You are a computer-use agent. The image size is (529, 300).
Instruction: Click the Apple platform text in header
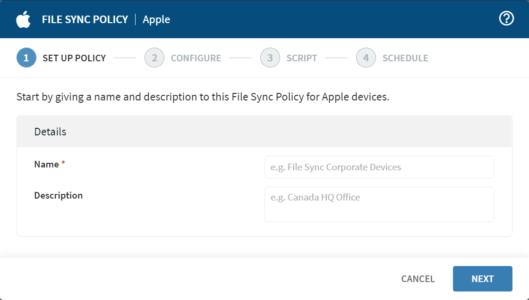(x=156, y=19)
